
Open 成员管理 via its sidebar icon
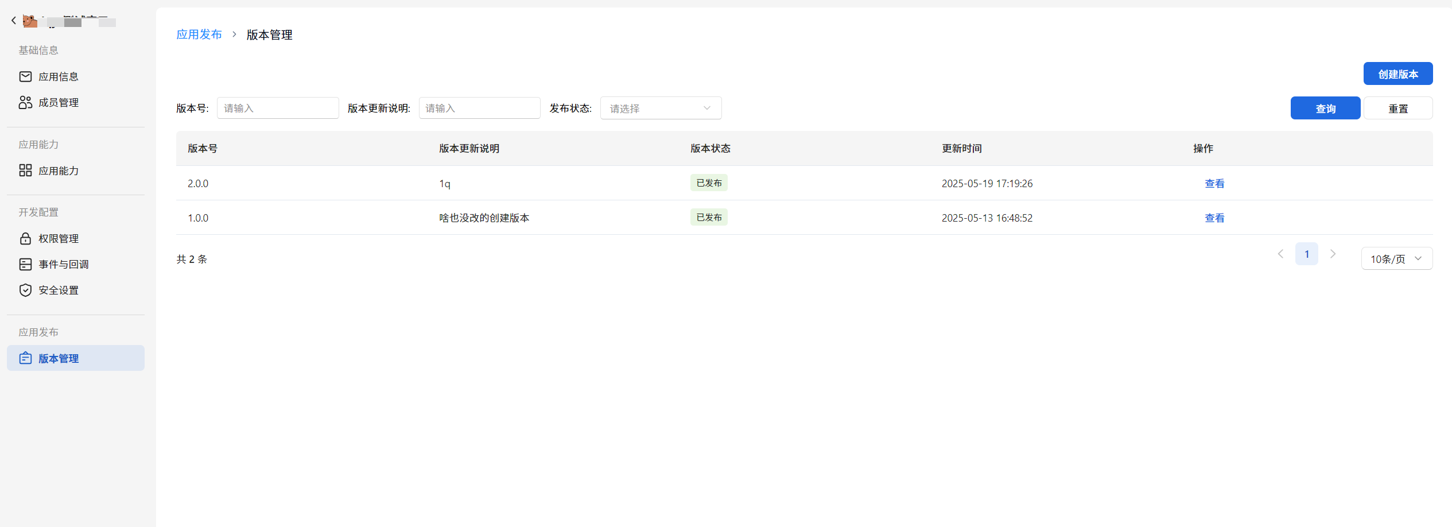tap(25, 102)
